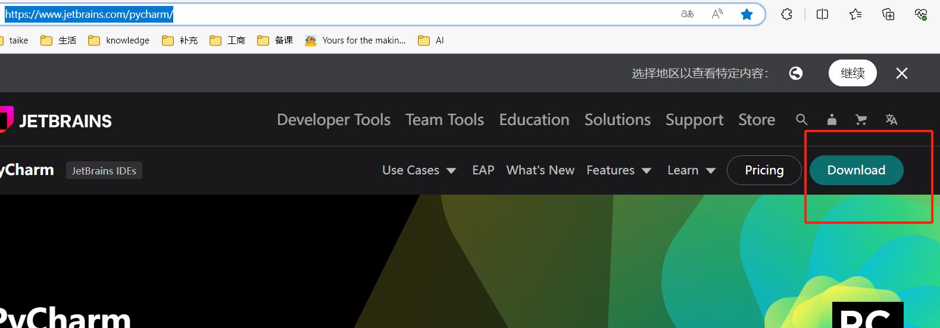Screen dimensions: 940x328
Task: Open the What's New link
Action: point(540,170)
